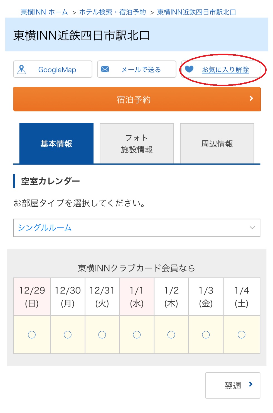Click the GoogleMap pin icon
273x413 pixels.
click(21, 69)
